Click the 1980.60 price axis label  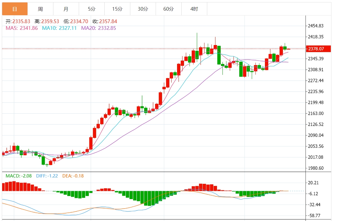tap(316, 168)
